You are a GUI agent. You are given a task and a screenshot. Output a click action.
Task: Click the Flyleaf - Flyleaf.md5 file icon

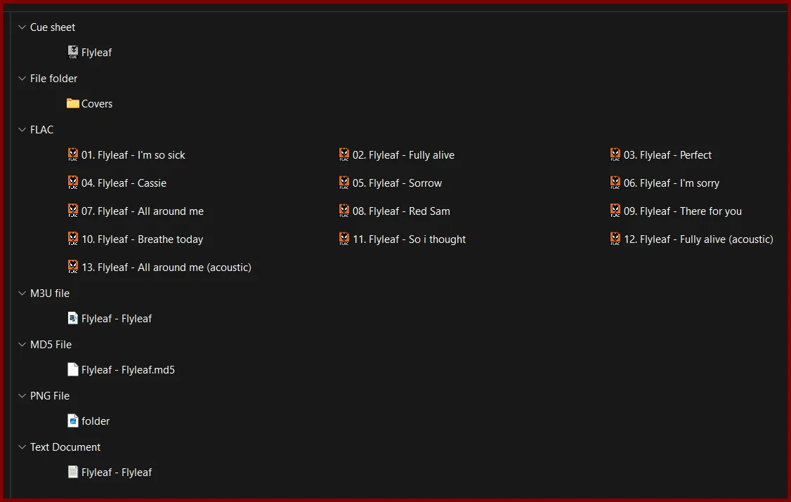coord(72,369)
